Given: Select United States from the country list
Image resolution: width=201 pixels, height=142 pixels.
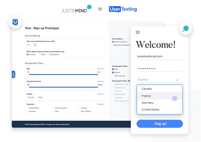Looking at the screenshot, I should coord(160,110).
